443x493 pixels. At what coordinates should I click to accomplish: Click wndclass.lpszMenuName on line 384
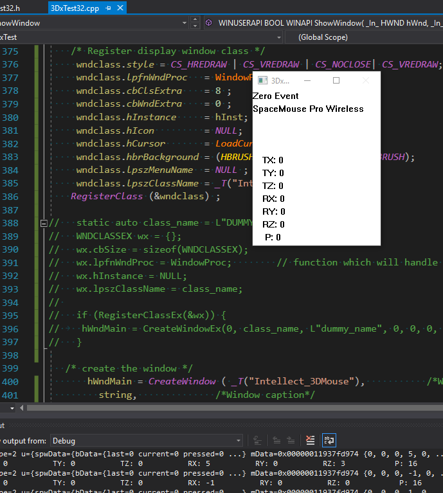(x=134, y=170)
